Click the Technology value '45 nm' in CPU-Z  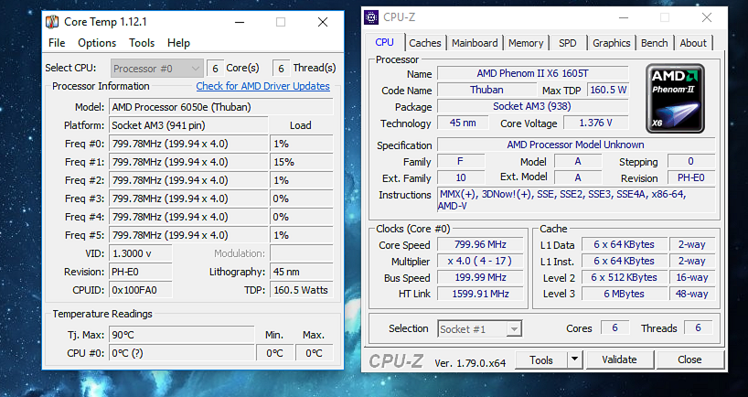463,123
